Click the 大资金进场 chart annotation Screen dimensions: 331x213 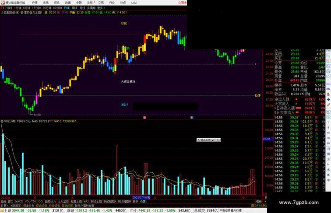pos(128,81)
